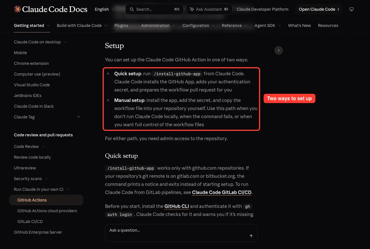The height and width of the screenshot is (249, 370).
Task: Open the Chrome extension page
Action: [31, 63]
